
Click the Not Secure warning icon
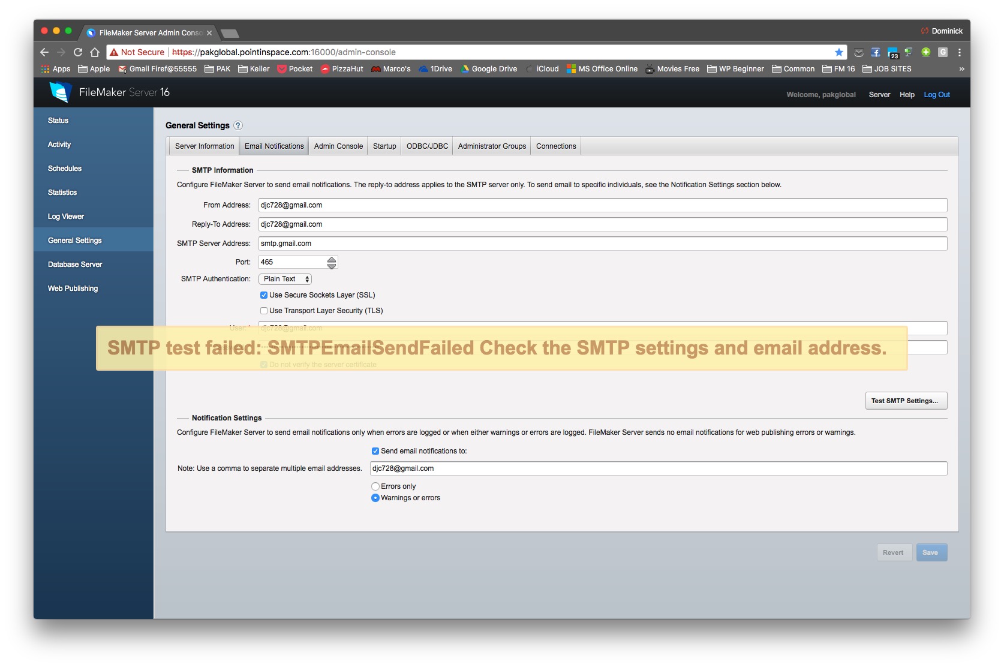click(114, 52)
